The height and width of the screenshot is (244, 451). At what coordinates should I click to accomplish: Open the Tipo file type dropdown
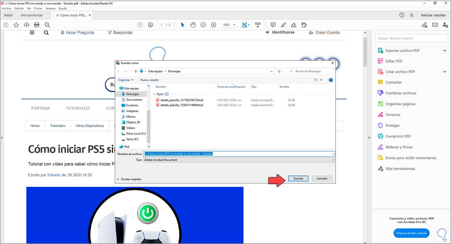(x=239, y=160)
